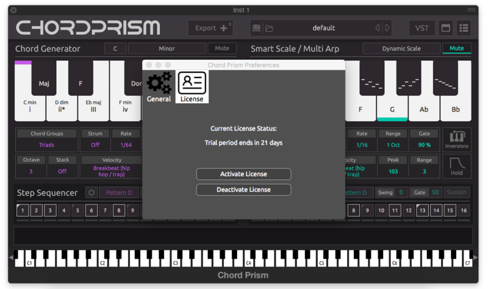Click the F black chord key

click(81, 79)
